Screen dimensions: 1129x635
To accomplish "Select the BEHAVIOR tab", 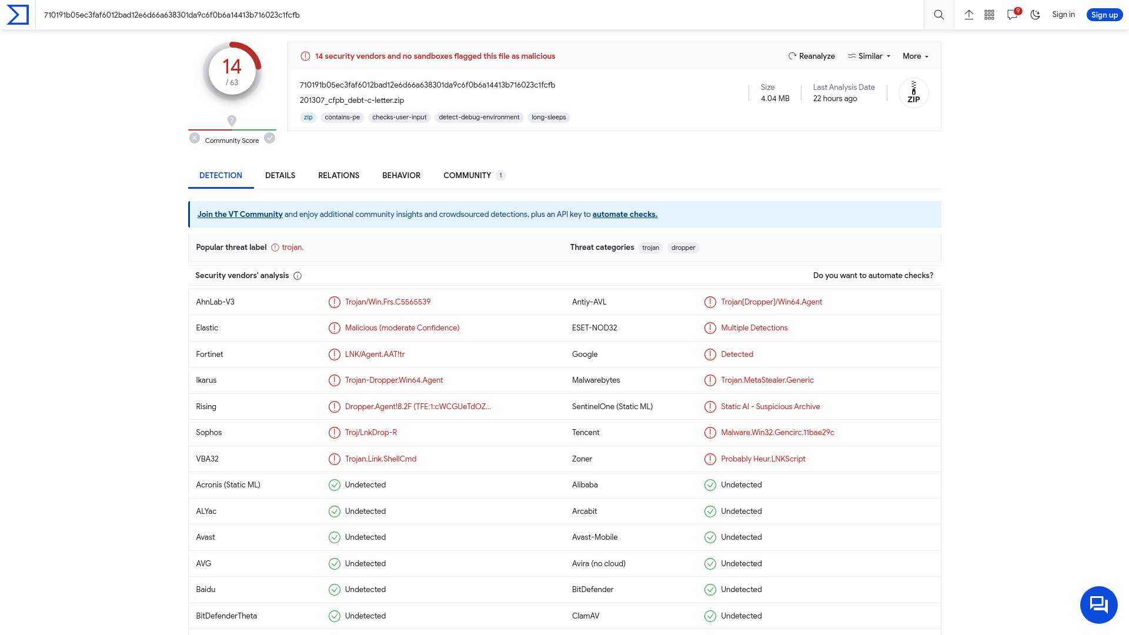I will tap(402, 175).
